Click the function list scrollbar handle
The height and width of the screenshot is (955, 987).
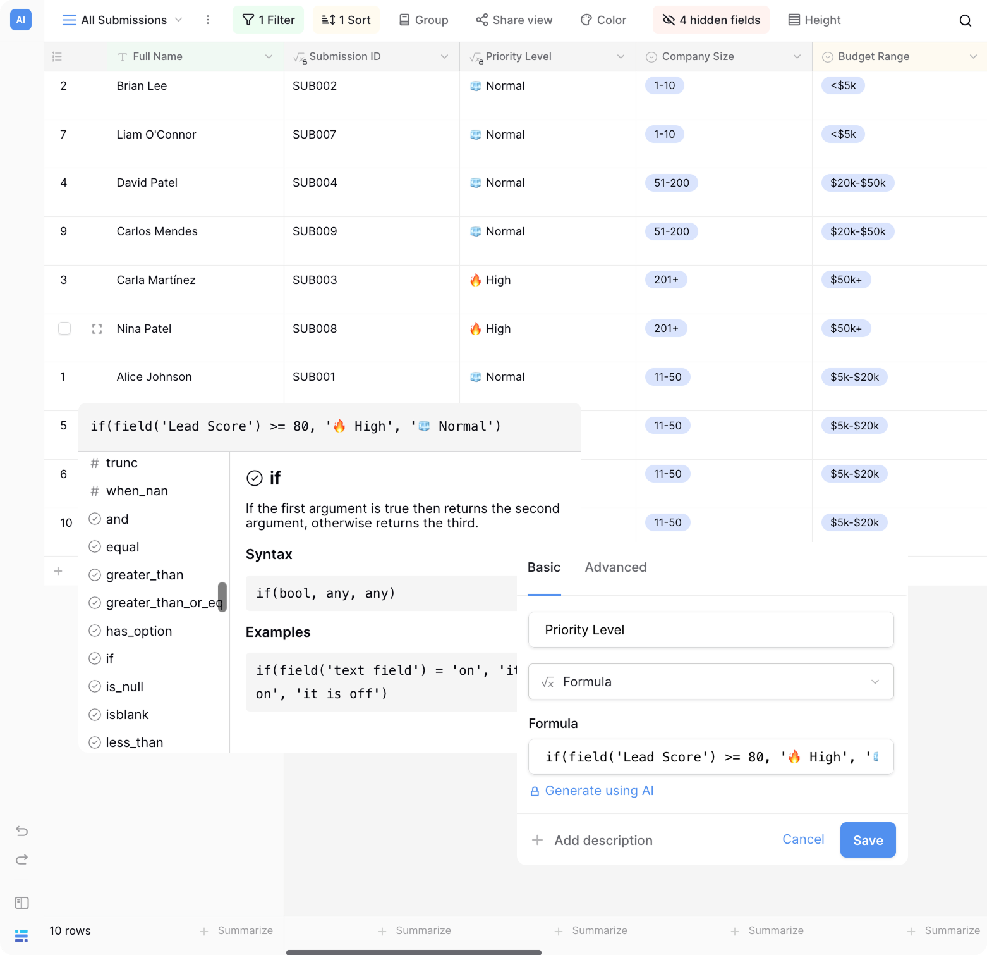(x=222, y=596)
